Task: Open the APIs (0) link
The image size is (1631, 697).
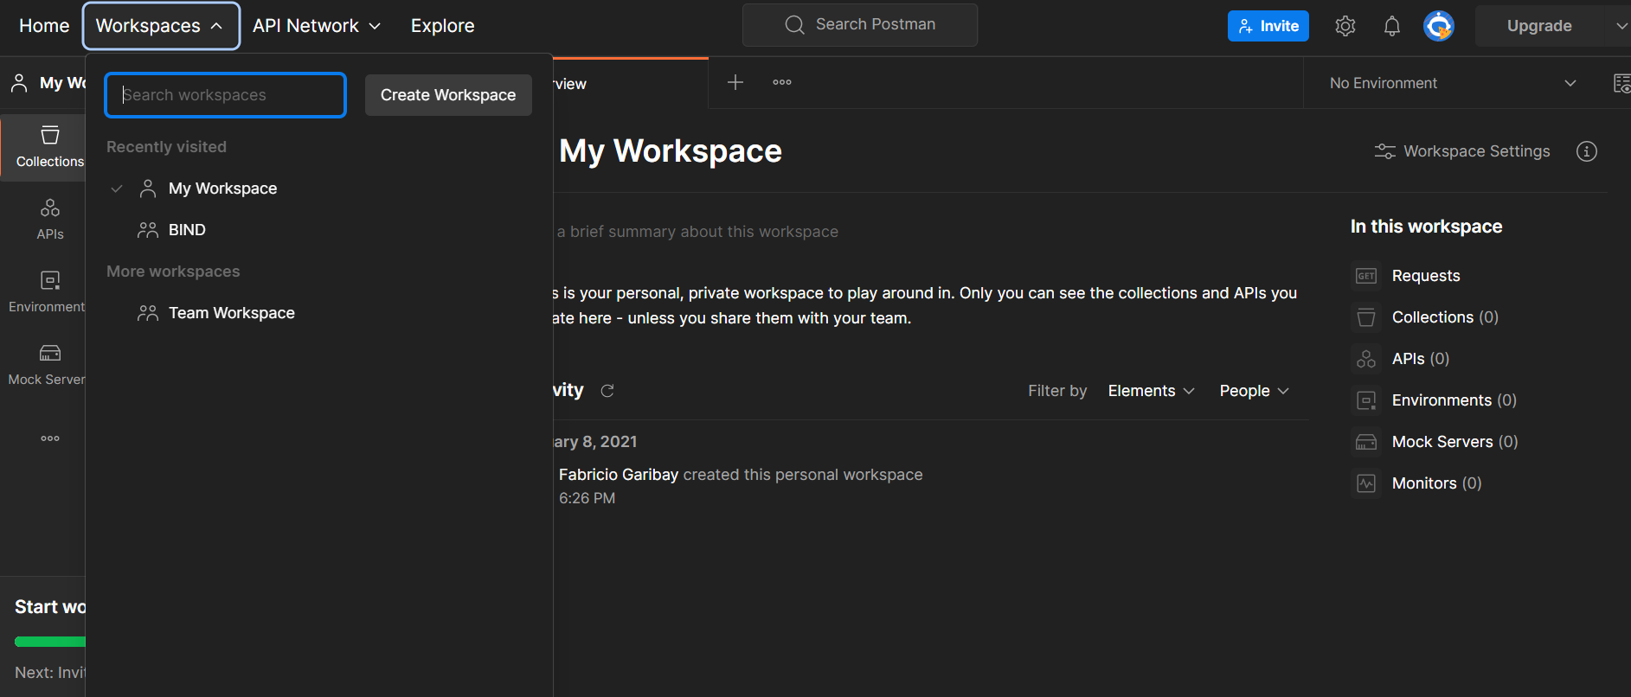Action: [1421, 359]
